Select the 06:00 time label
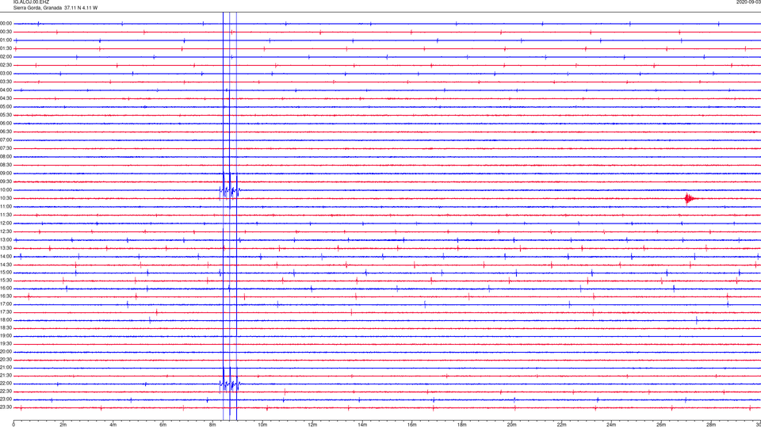This screenshot has width=761, height=428. 6,124
